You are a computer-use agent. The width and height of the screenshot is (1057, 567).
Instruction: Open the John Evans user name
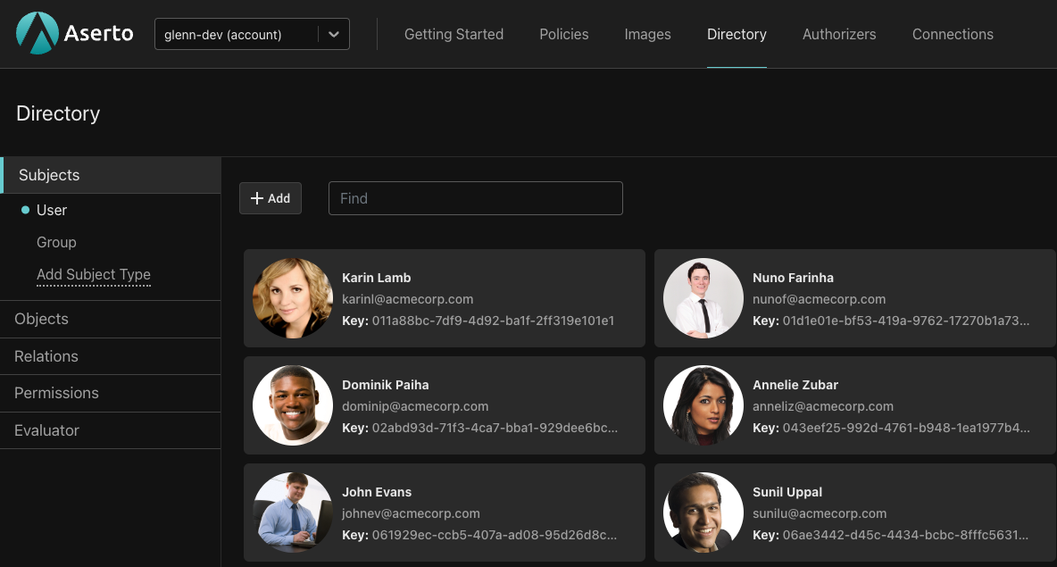tap(377, 492)
